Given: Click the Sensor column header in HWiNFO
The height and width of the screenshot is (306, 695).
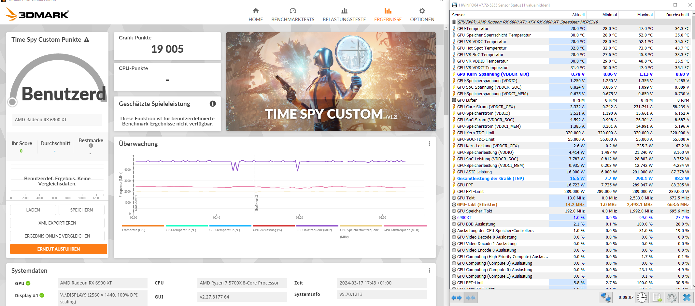Looking at the screenshot, I should (x=500, y=15).
